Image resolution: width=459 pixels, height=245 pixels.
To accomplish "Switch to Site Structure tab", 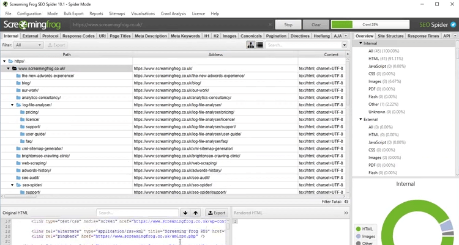I will click(390, 36).
